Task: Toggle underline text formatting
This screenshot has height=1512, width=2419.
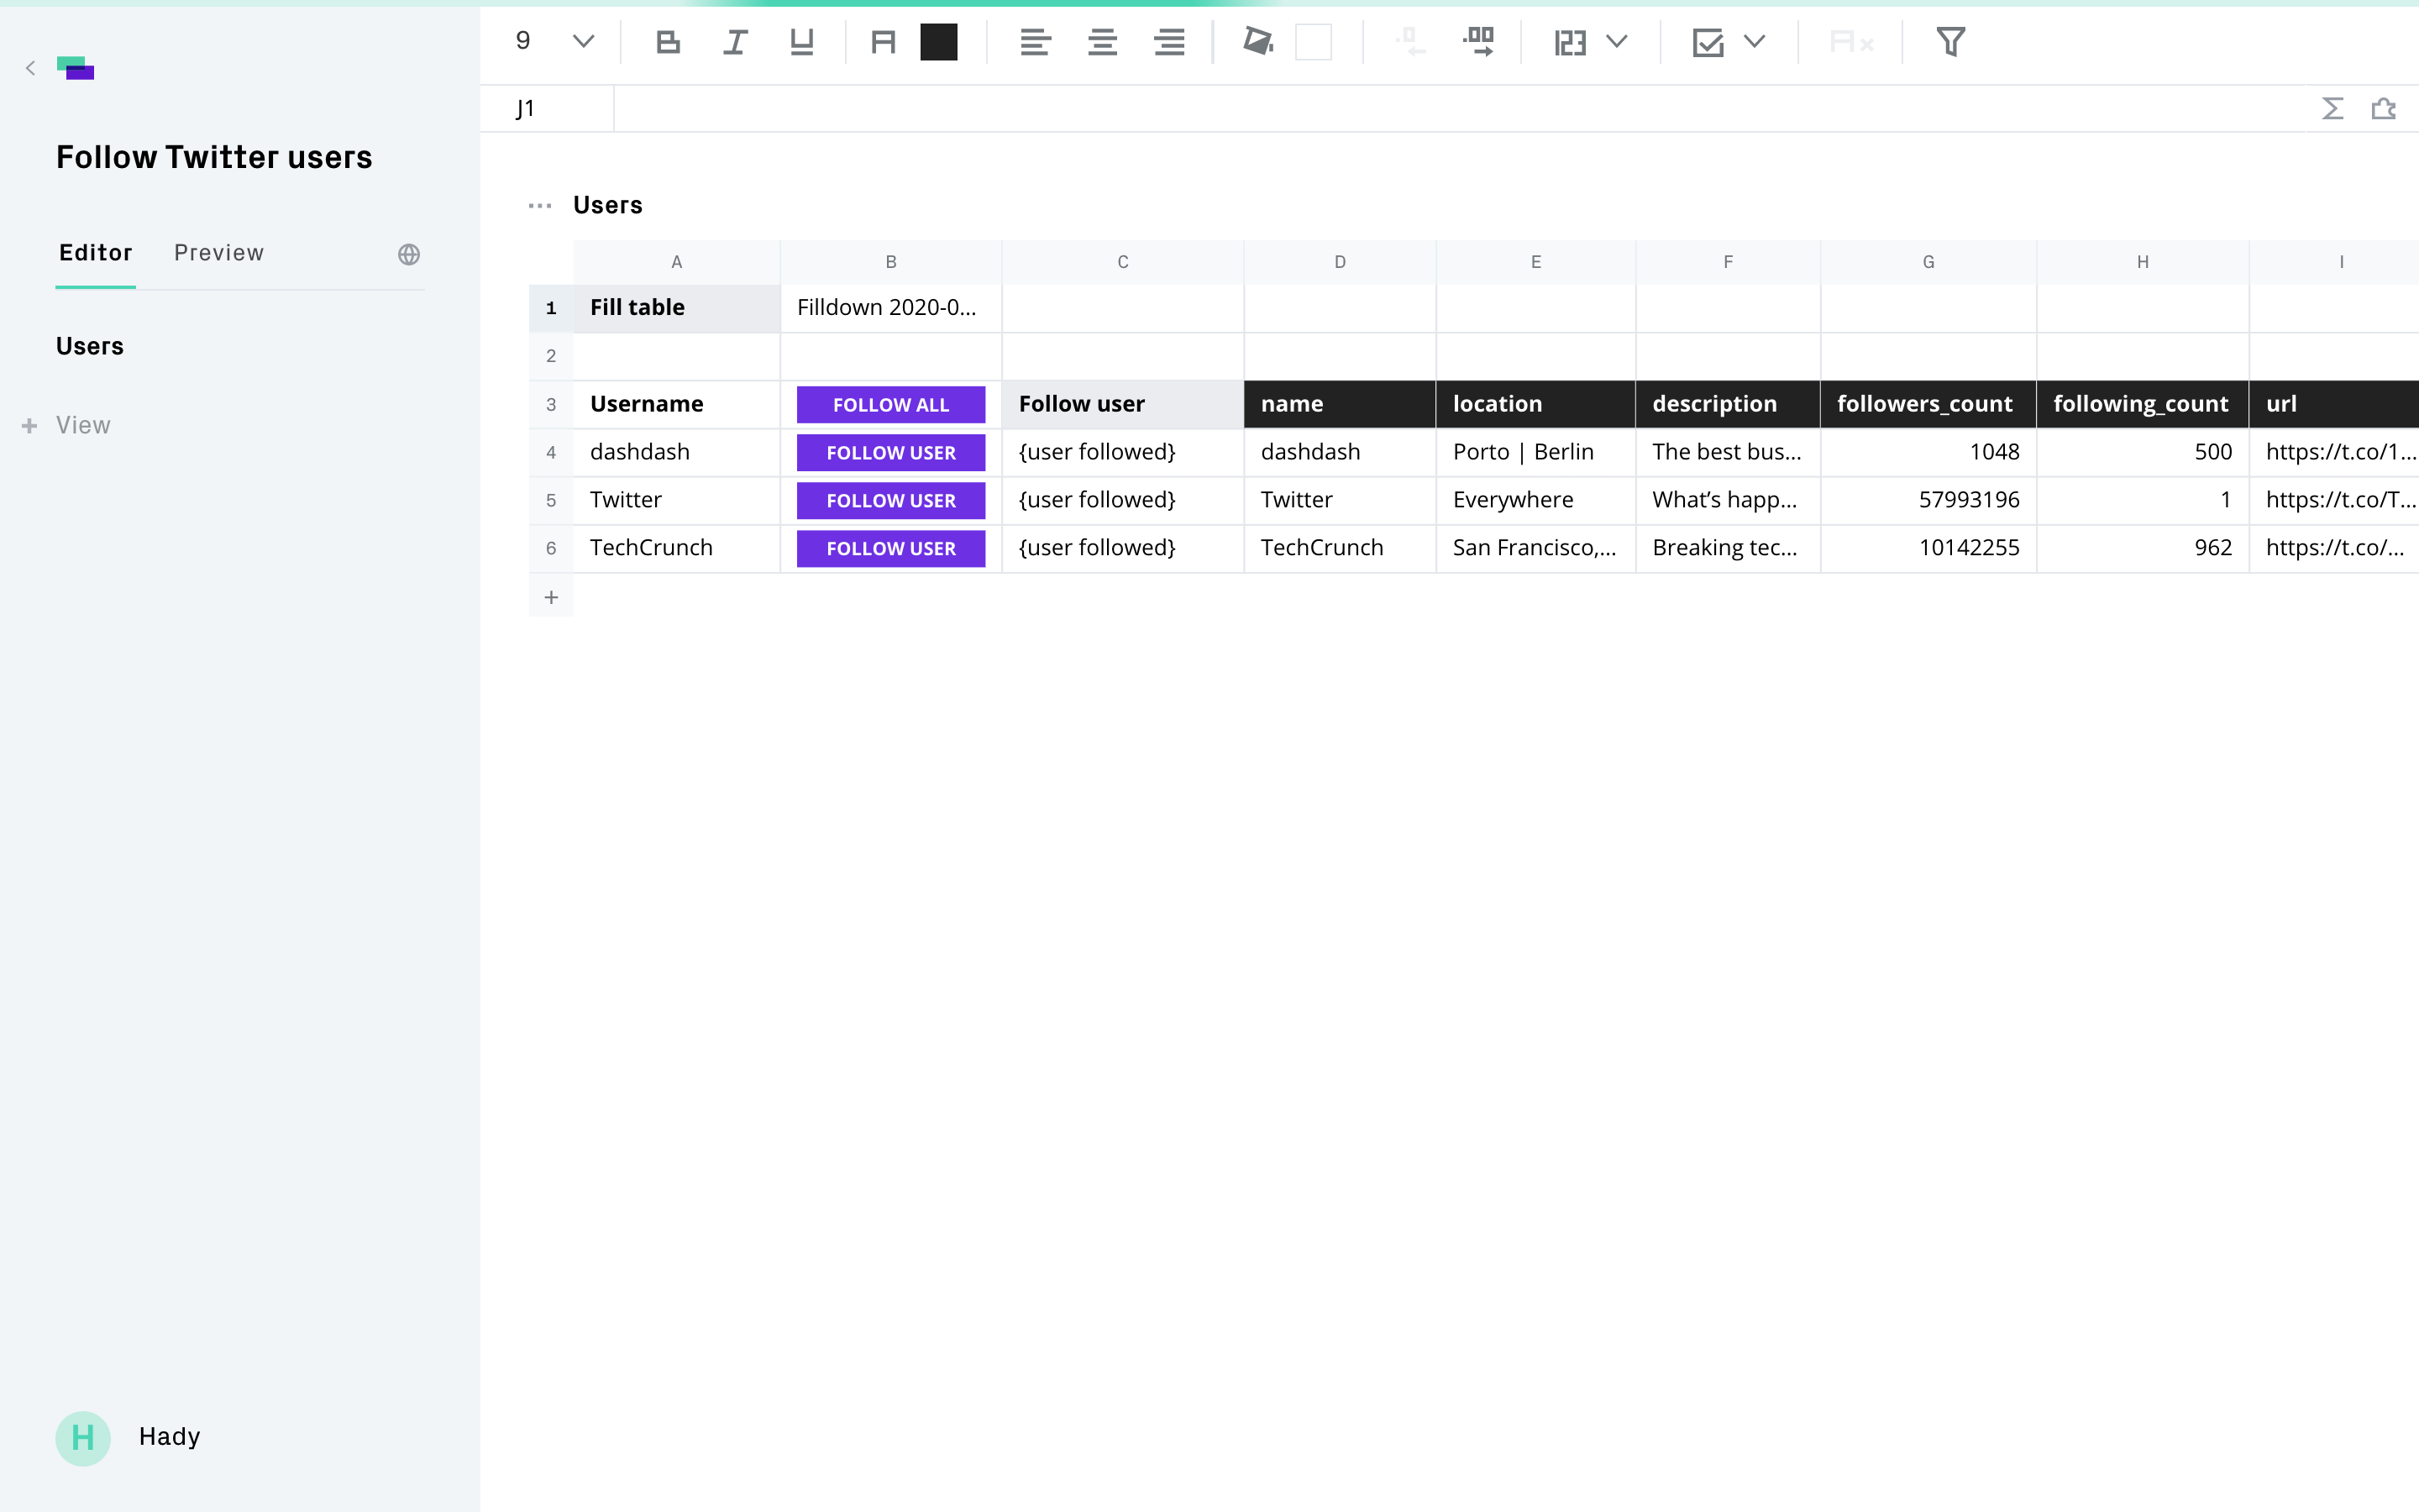Action: tap(801, 42)
